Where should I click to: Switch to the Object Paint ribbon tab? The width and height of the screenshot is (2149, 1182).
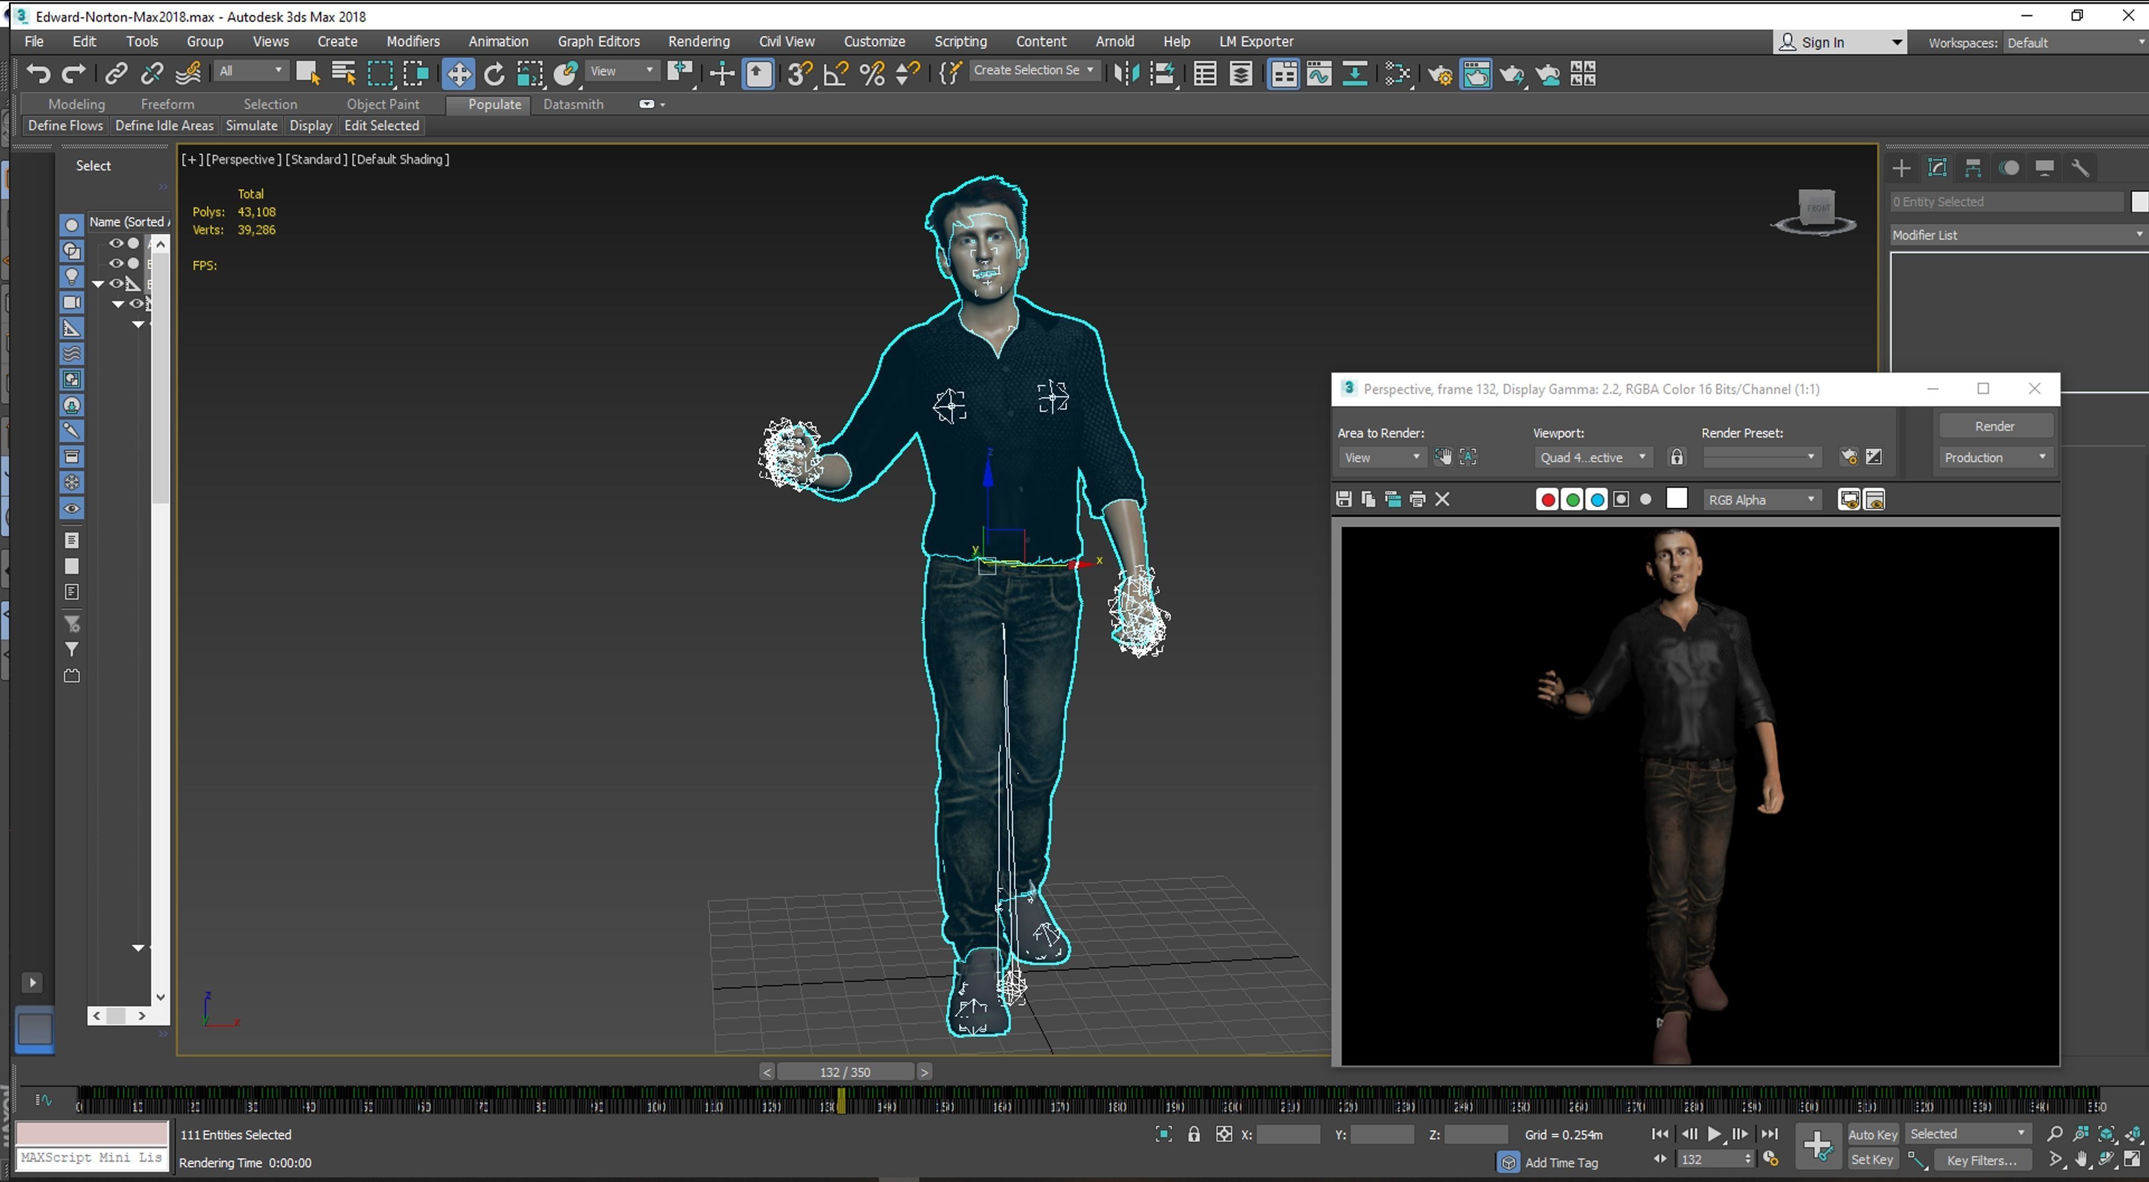383,104
